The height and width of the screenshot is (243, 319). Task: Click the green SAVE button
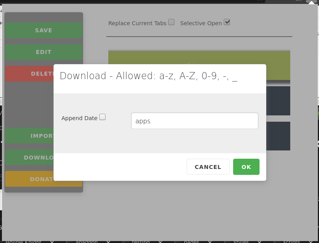click(x=44, y=30)
